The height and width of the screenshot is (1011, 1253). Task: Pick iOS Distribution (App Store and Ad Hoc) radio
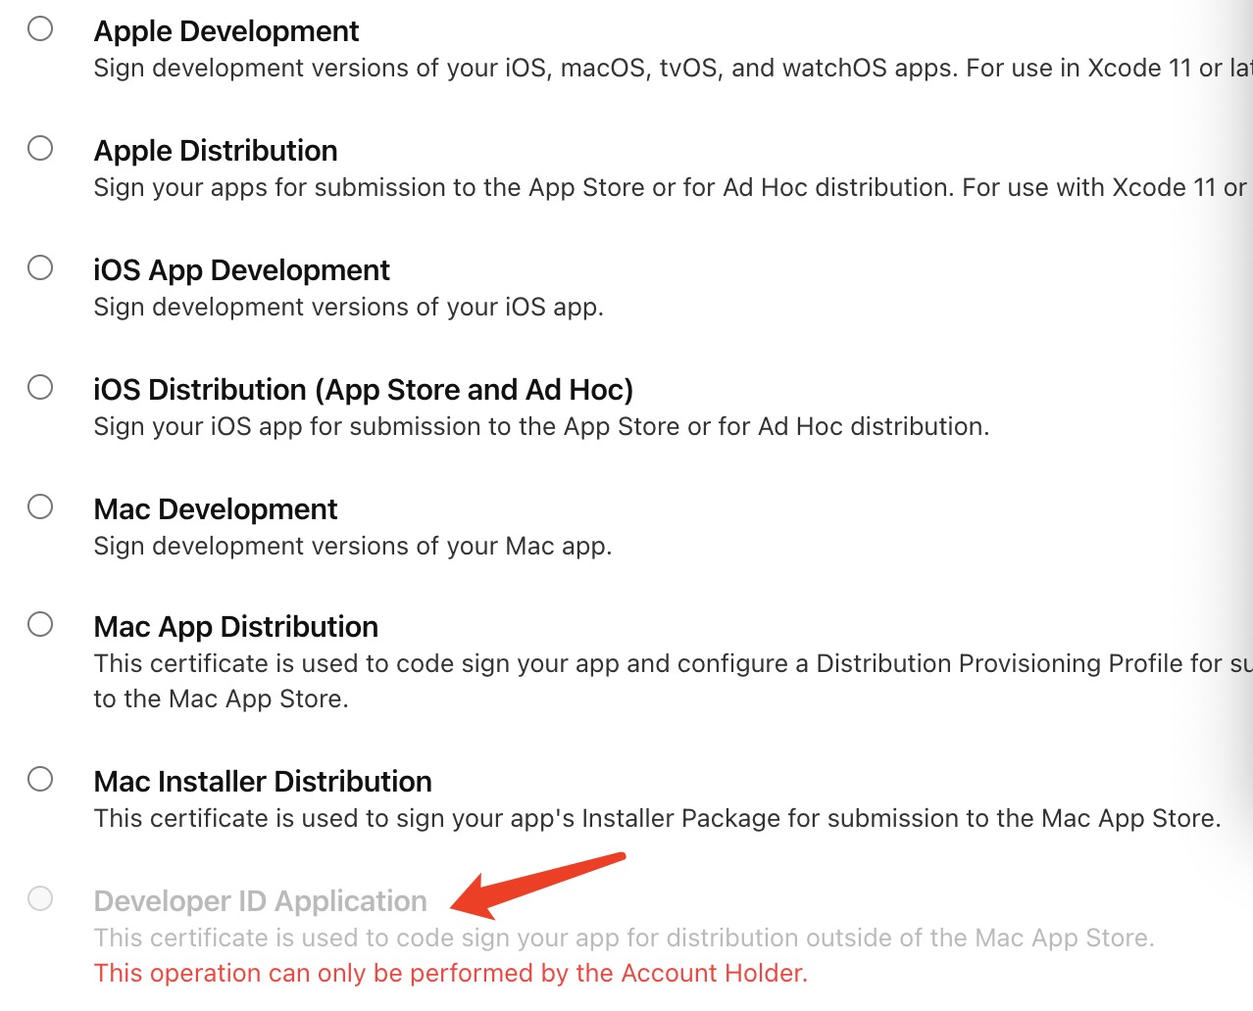tap(40, 387)
